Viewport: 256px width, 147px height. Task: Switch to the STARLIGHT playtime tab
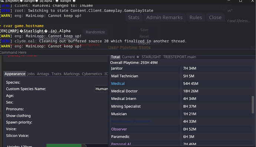[x=151, y=57]
